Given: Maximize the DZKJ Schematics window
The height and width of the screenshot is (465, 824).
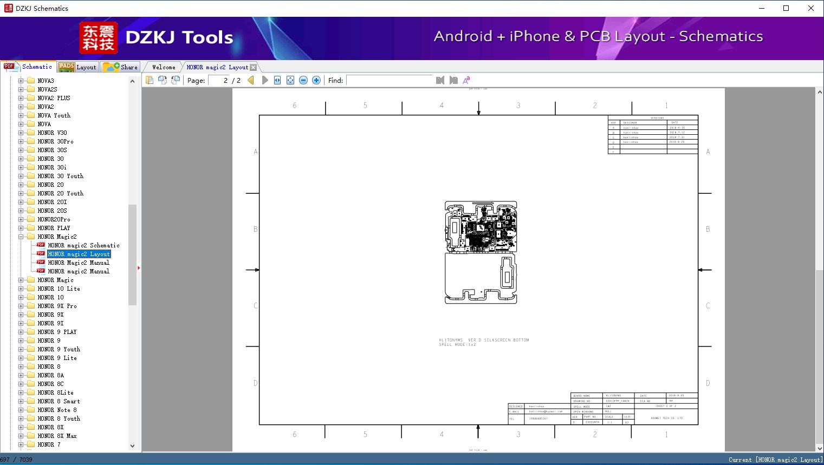Looking at the screenshot, I should pyautogui.click(x=786, y=8).
